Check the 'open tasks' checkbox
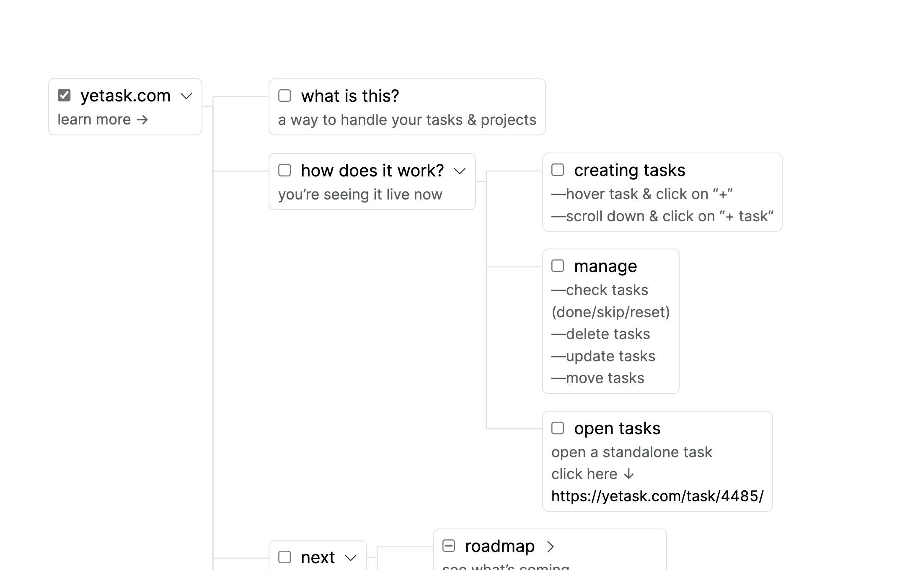The width and height of the screenshot is (905, 570). point(558,428)
